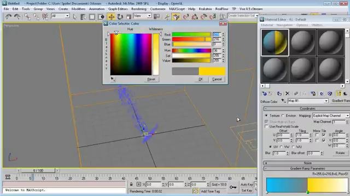
Task: Click Reset in the Color Selector
Action: [151, 79]
